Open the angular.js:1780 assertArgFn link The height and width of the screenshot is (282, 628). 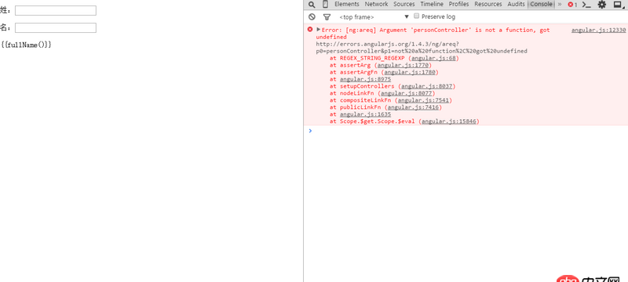tap(410, 72)
